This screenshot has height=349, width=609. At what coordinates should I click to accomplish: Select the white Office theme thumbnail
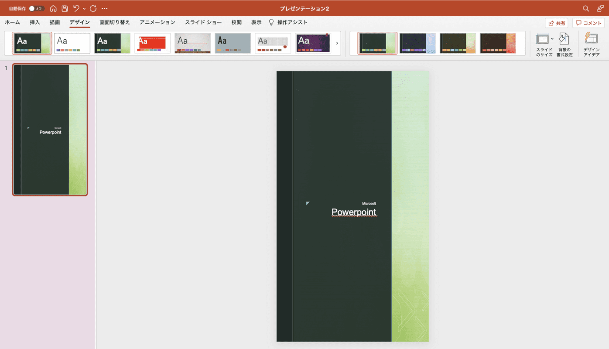coord(72,43)
